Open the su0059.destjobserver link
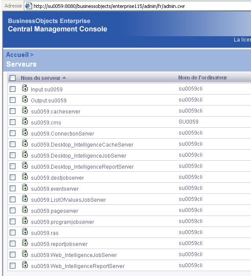This screenshot has width=251, height=276. pyautogui.click(x=57, y=178)
